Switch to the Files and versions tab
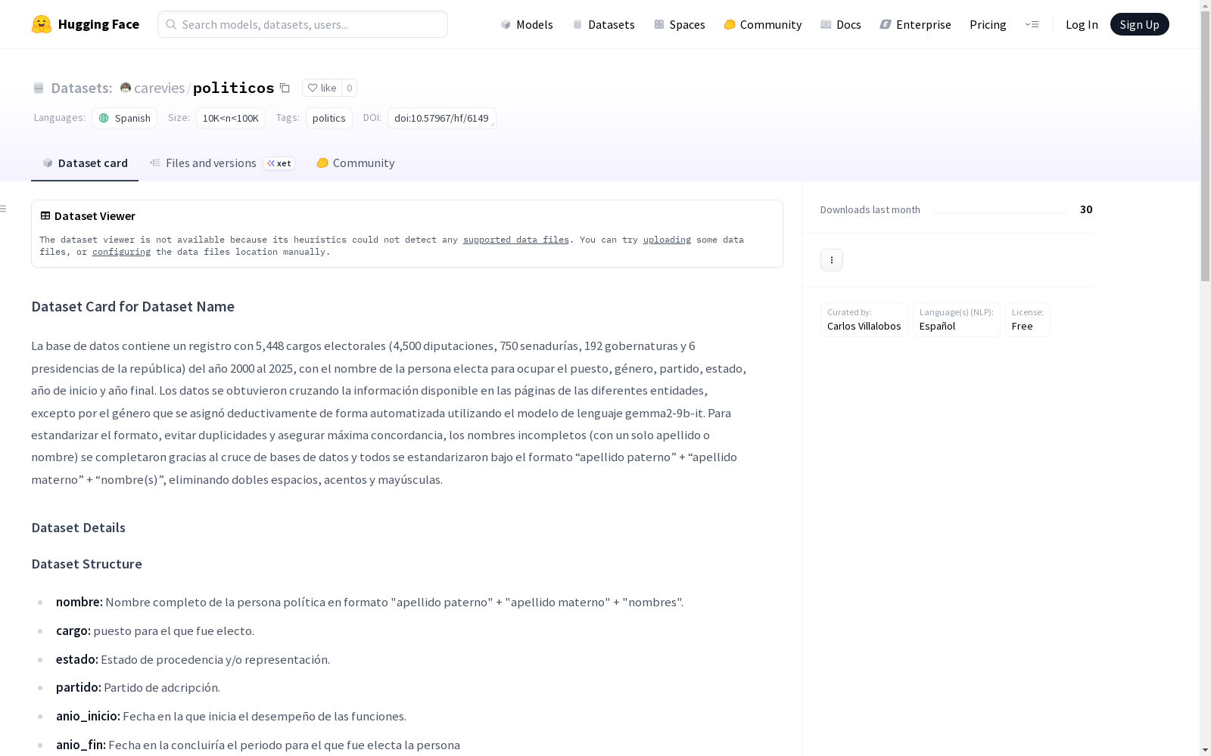Viewport: 1211px width, 756px height. pos(222,163)
